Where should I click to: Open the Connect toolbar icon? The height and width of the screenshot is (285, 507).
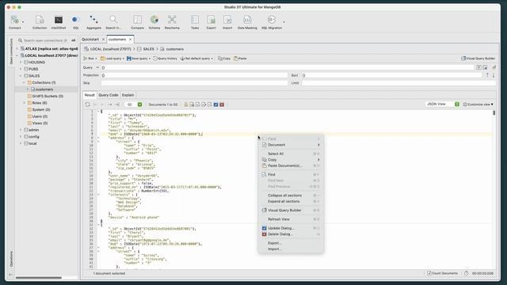[x=14, y=22]
